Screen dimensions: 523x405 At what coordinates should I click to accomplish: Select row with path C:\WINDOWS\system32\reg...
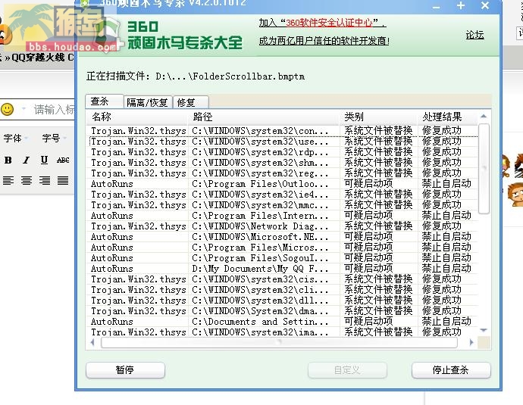pyautogui.click(x=282, y=173)
